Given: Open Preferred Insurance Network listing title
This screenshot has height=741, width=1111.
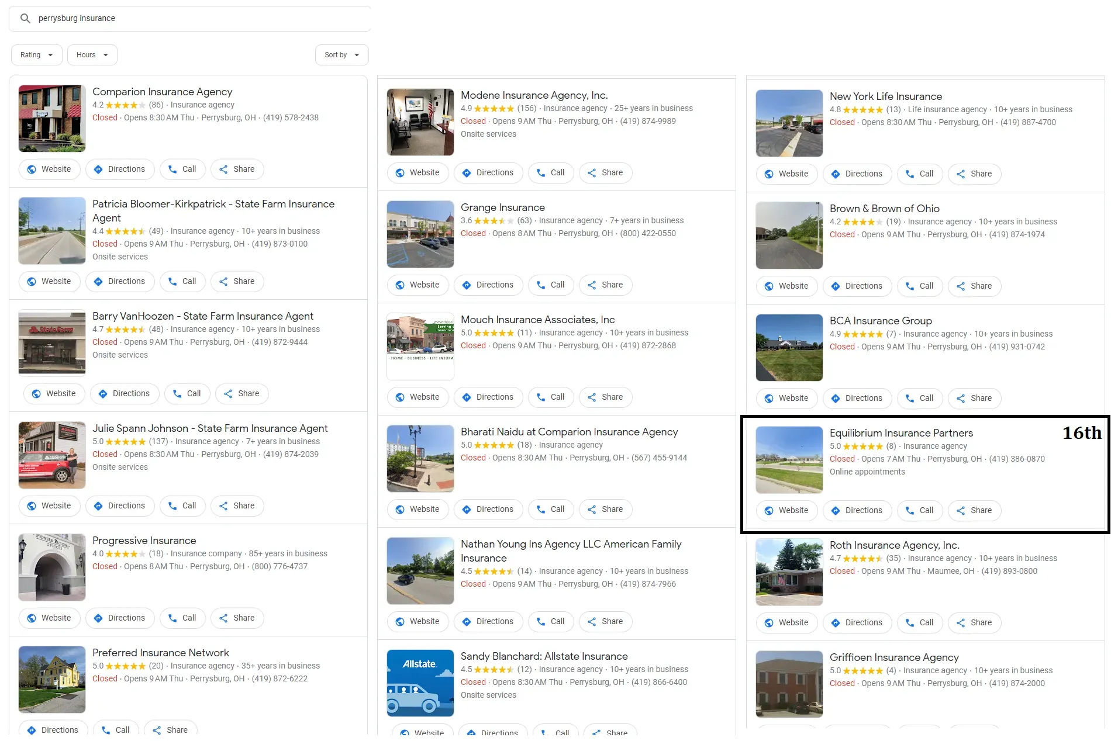Looking at the screenshot, I should pos(161,653).
